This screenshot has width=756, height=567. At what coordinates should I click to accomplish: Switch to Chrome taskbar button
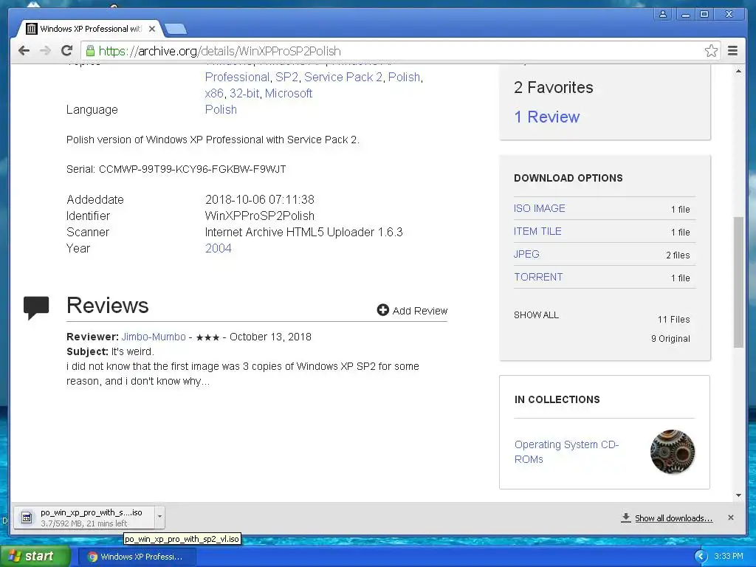tap(136, 557)
